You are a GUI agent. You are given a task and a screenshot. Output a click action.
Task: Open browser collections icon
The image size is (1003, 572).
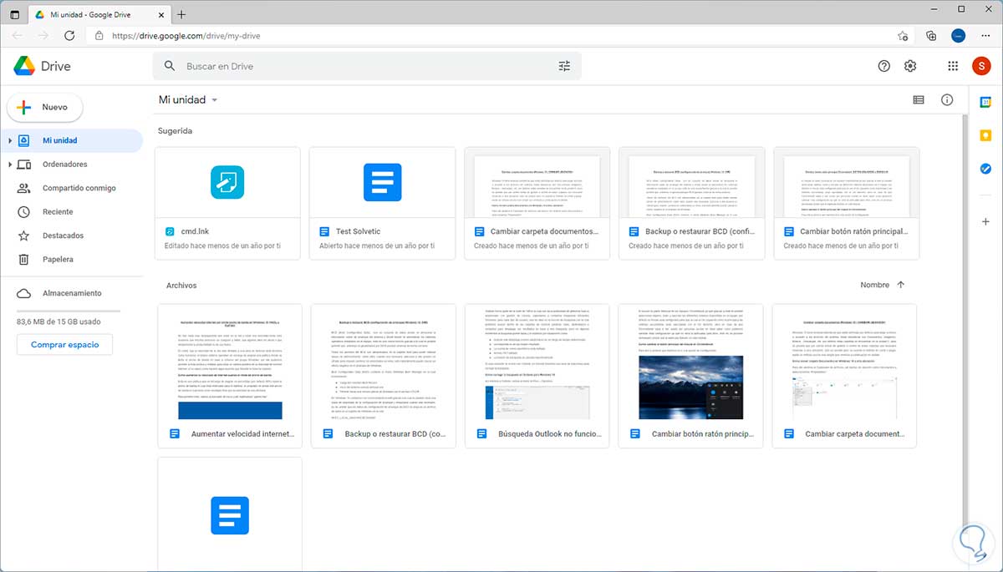(931, 36)
